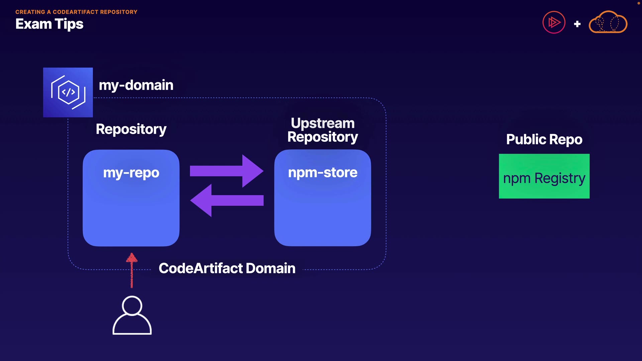The width and height of the screenshot is (642, 361).
Task: Click the white user person icon
Action: [x=132, y=315]
